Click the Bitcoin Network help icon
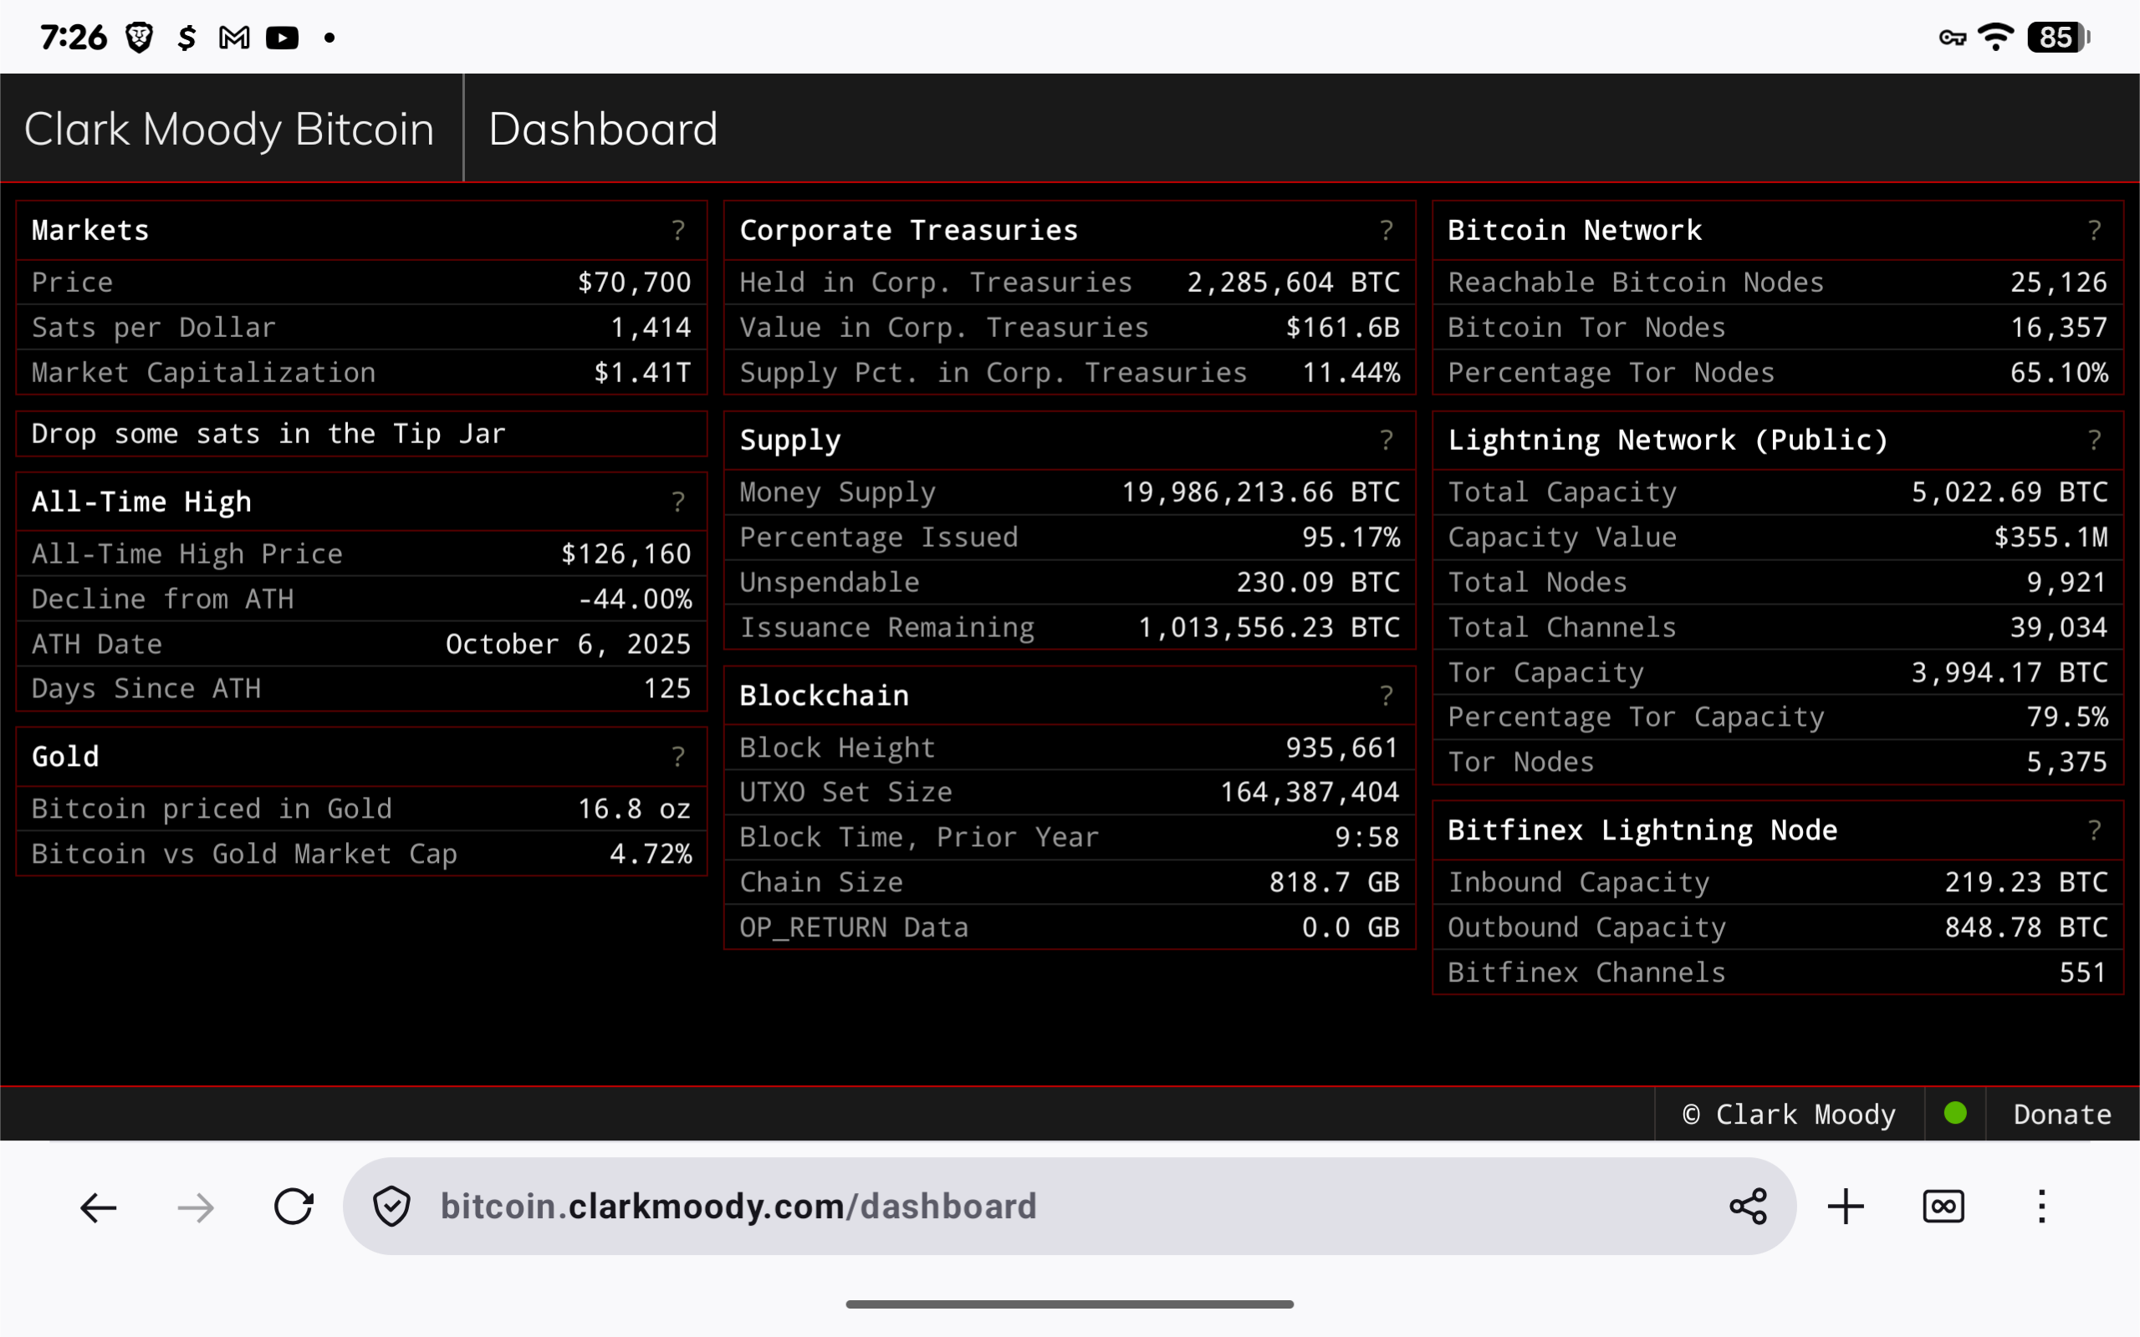The width and height of the screenshot is (2140, 1337). pyautogui.click(x=2094, y=231)
